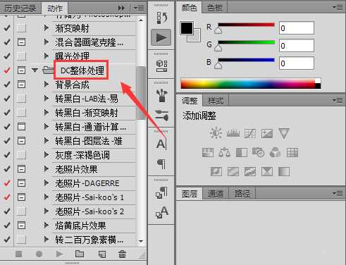
Task: Add a Threshold adjustment
Action: pos(250,171)
